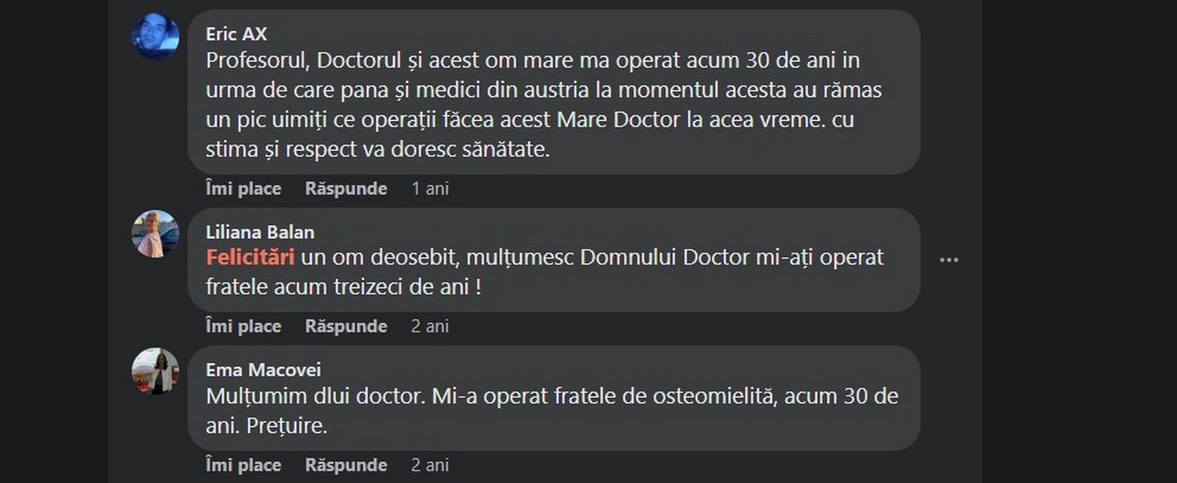Click Ema Macovei's comment about osteomielită
The image size is (1177, 483).
552,411
